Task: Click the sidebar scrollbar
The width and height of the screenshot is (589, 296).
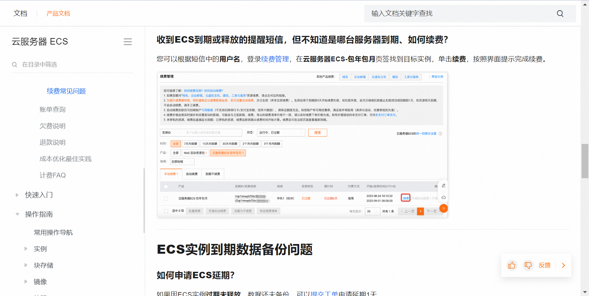Action: (144, 200)
